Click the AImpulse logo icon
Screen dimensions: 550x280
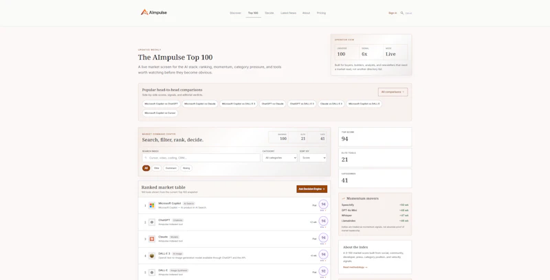point(144,12)
